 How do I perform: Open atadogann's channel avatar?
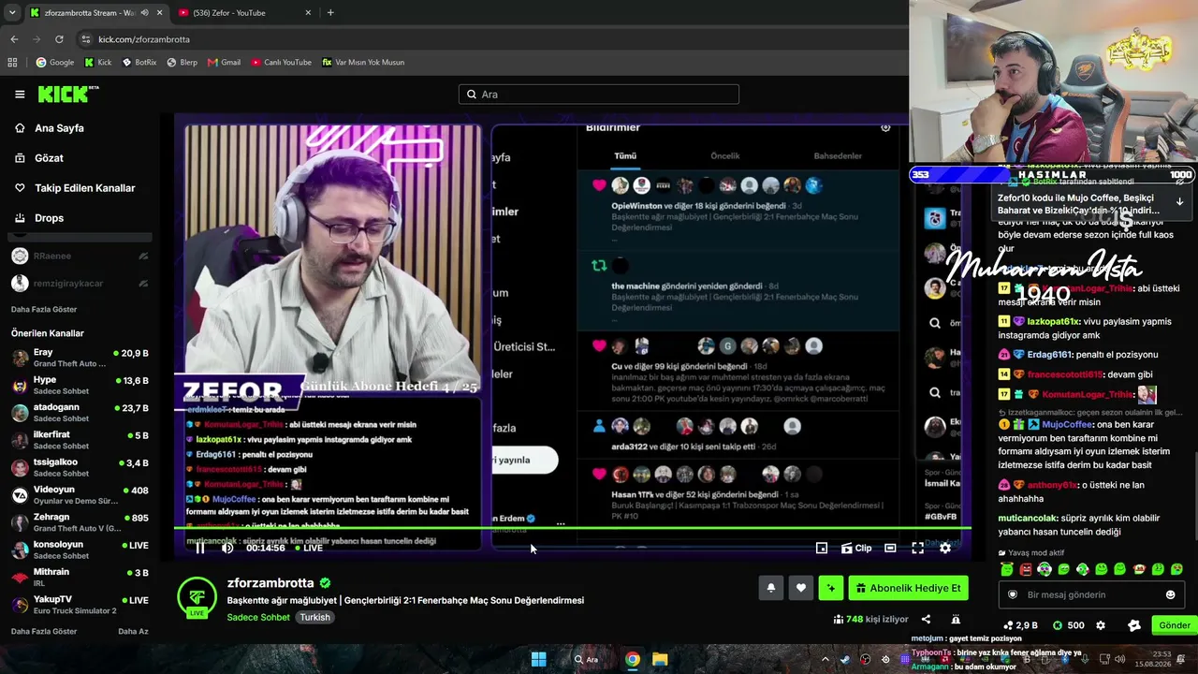click(20, 413)
